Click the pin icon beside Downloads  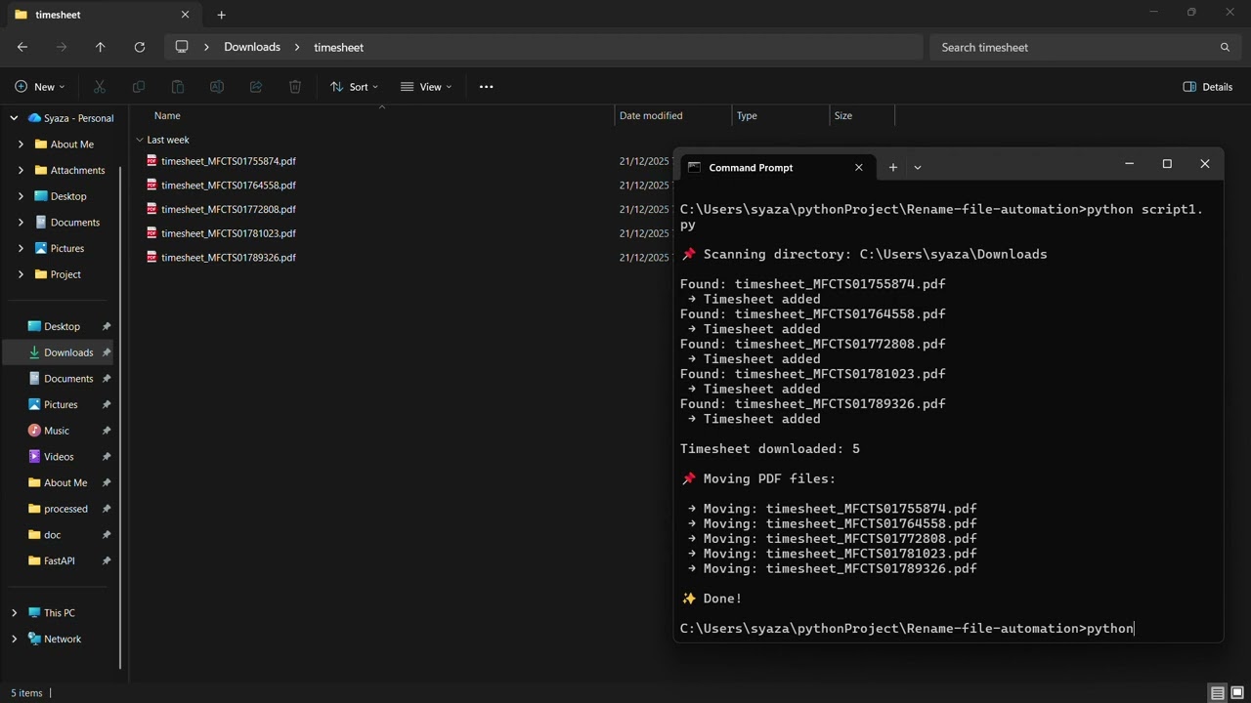pos(107,352)
